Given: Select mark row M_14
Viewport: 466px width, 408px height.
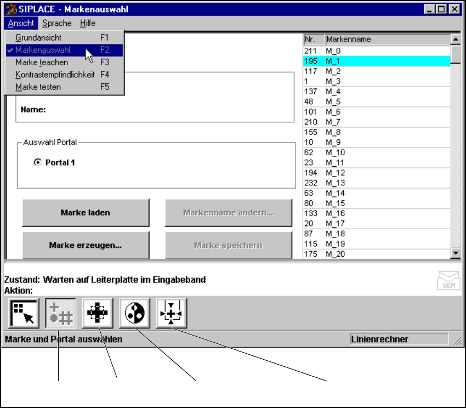Looking at the screenshot, I should point(377,193).
